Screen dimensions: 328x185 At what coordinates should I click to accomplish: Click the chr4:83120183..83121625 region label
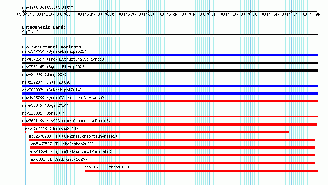pyautogui.click(x=48, y=8)
